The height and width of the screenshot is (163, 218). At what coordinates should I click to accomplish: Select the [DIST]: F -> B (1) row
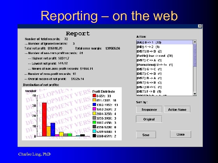tap(165, 91)
